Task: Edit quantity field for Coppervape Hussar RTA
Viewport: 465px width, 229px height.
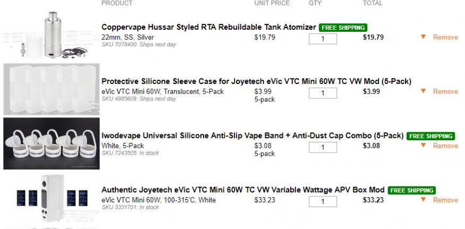Action: [x=323, y=39]
